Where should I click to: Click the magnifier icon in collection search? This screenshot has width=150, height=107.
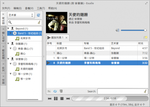click(10, 23)
